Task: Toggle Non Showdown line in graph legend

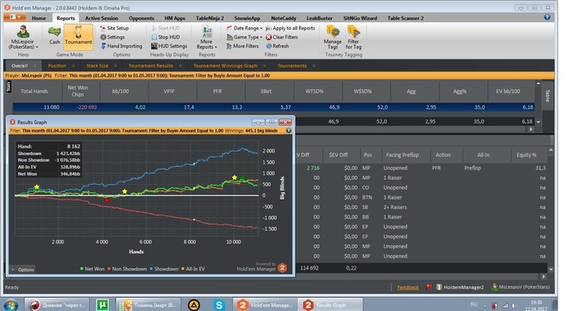Action: point(127,269)
